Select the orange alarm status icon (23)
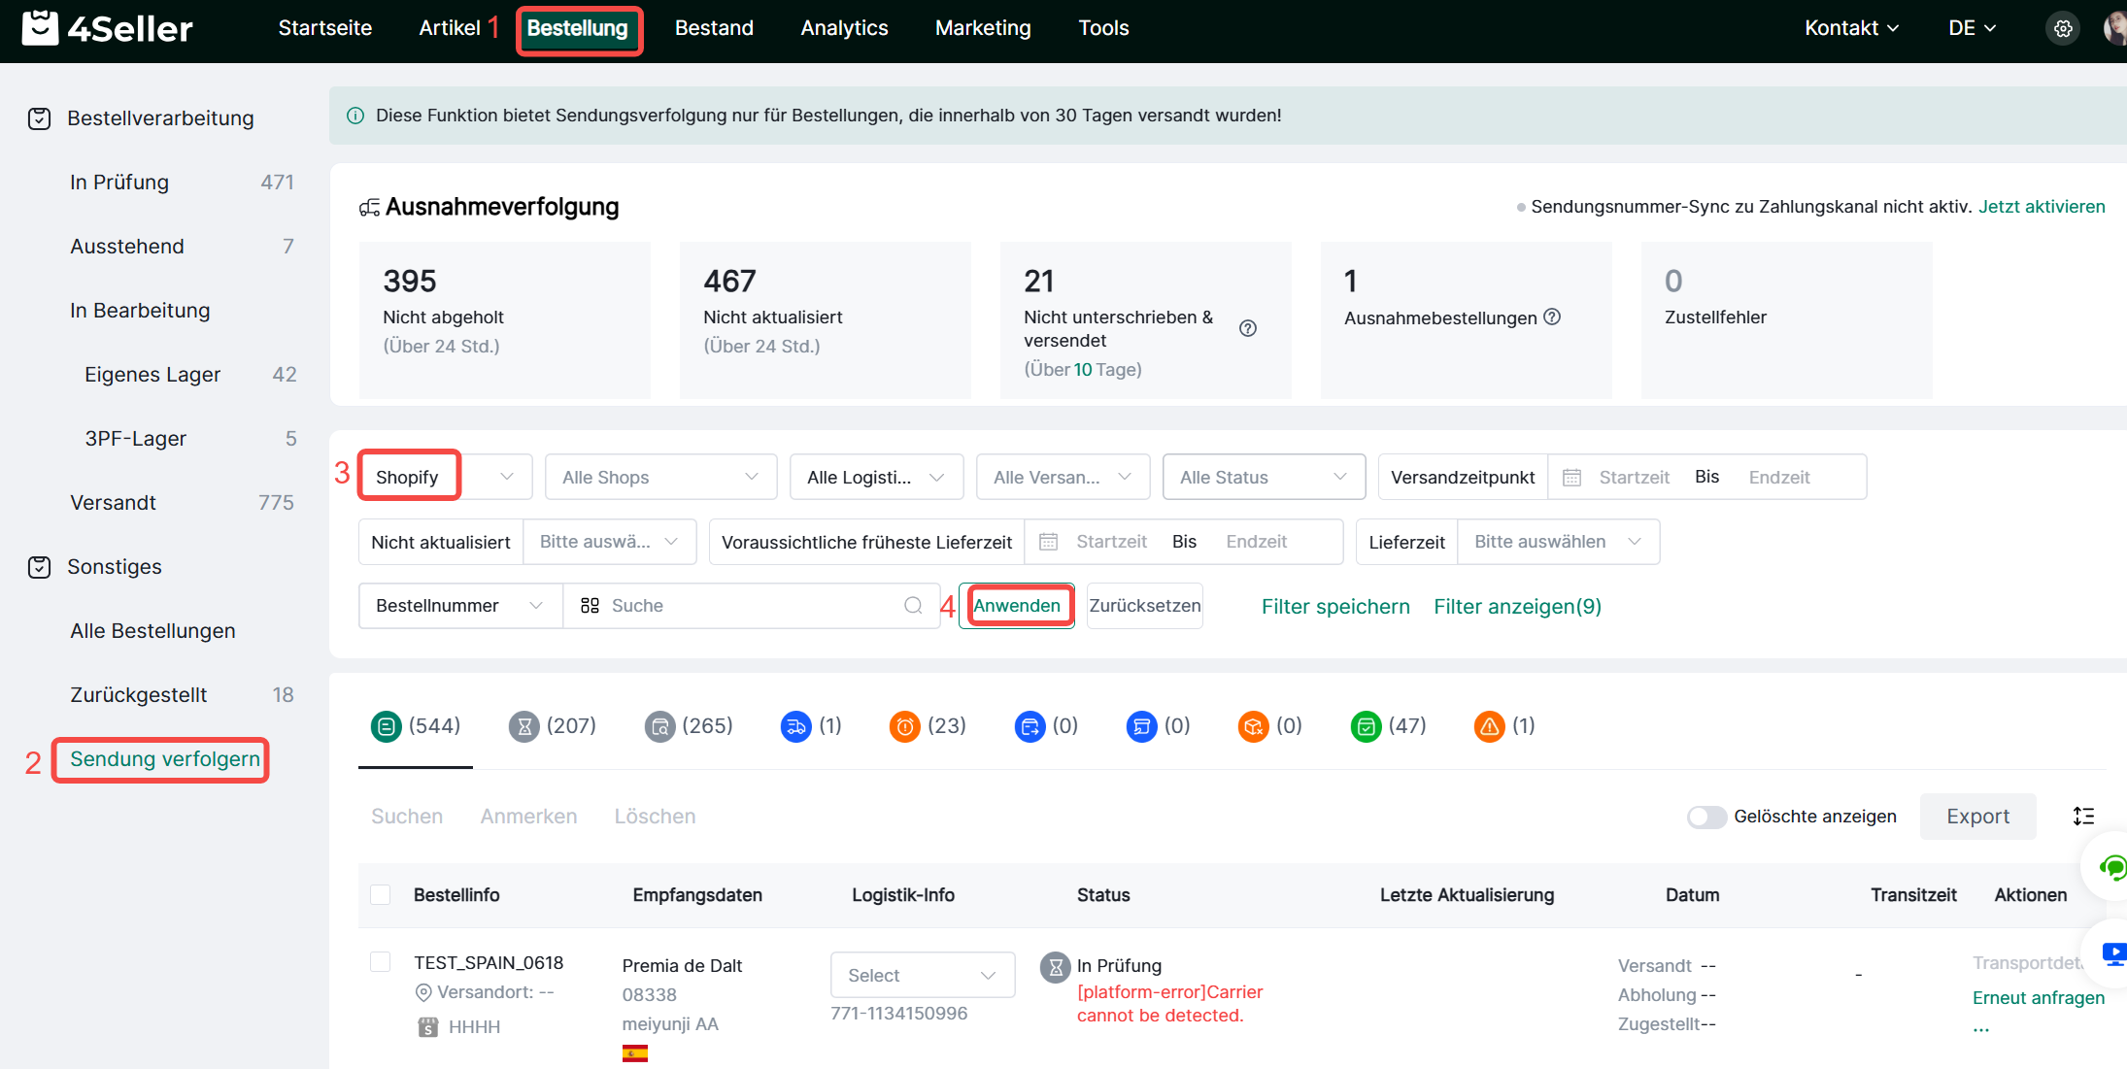 pos(904,726)
